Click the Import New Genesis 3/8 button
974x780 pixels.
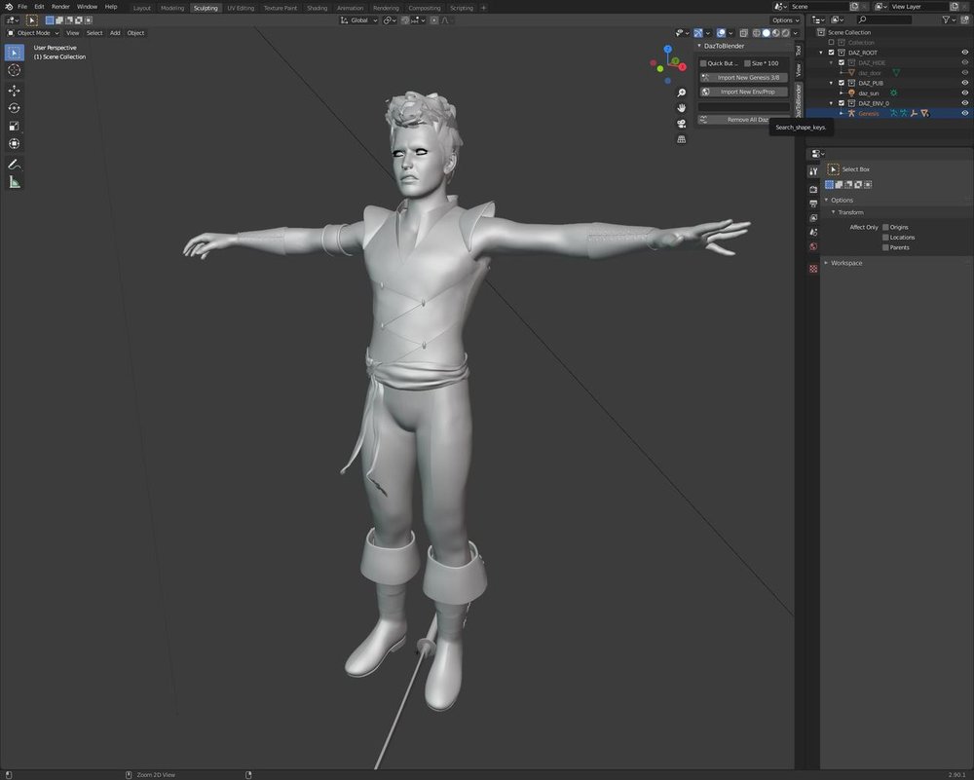747,77
